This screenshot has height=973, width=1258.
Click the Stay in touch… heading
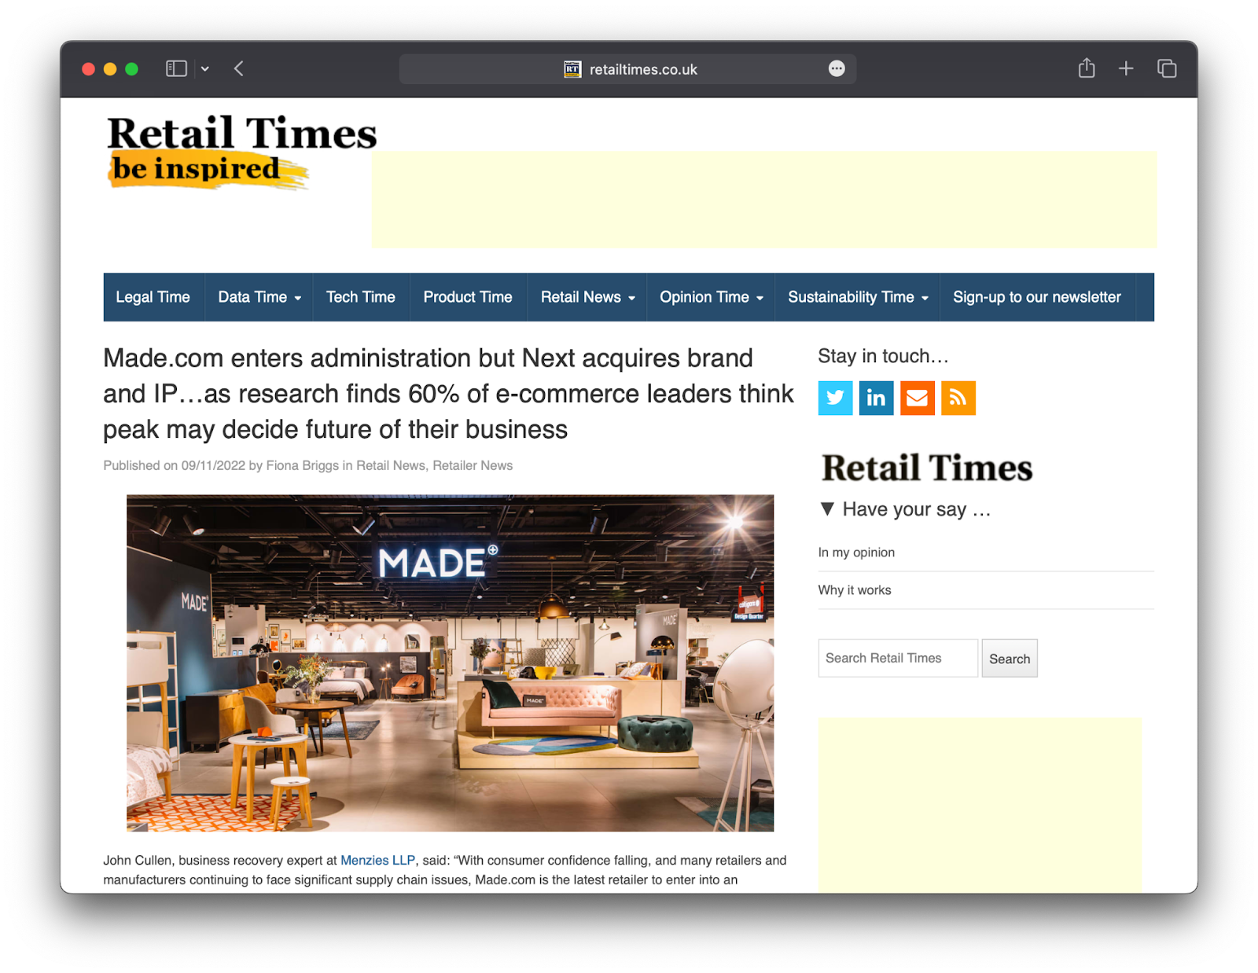click(883, 356)
